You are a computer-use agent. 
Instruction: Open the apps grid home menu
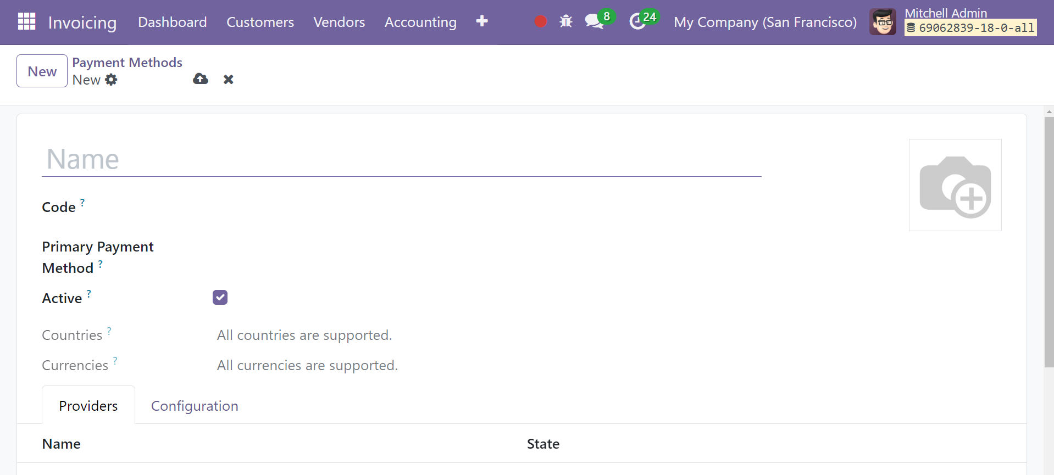[26, 21]
